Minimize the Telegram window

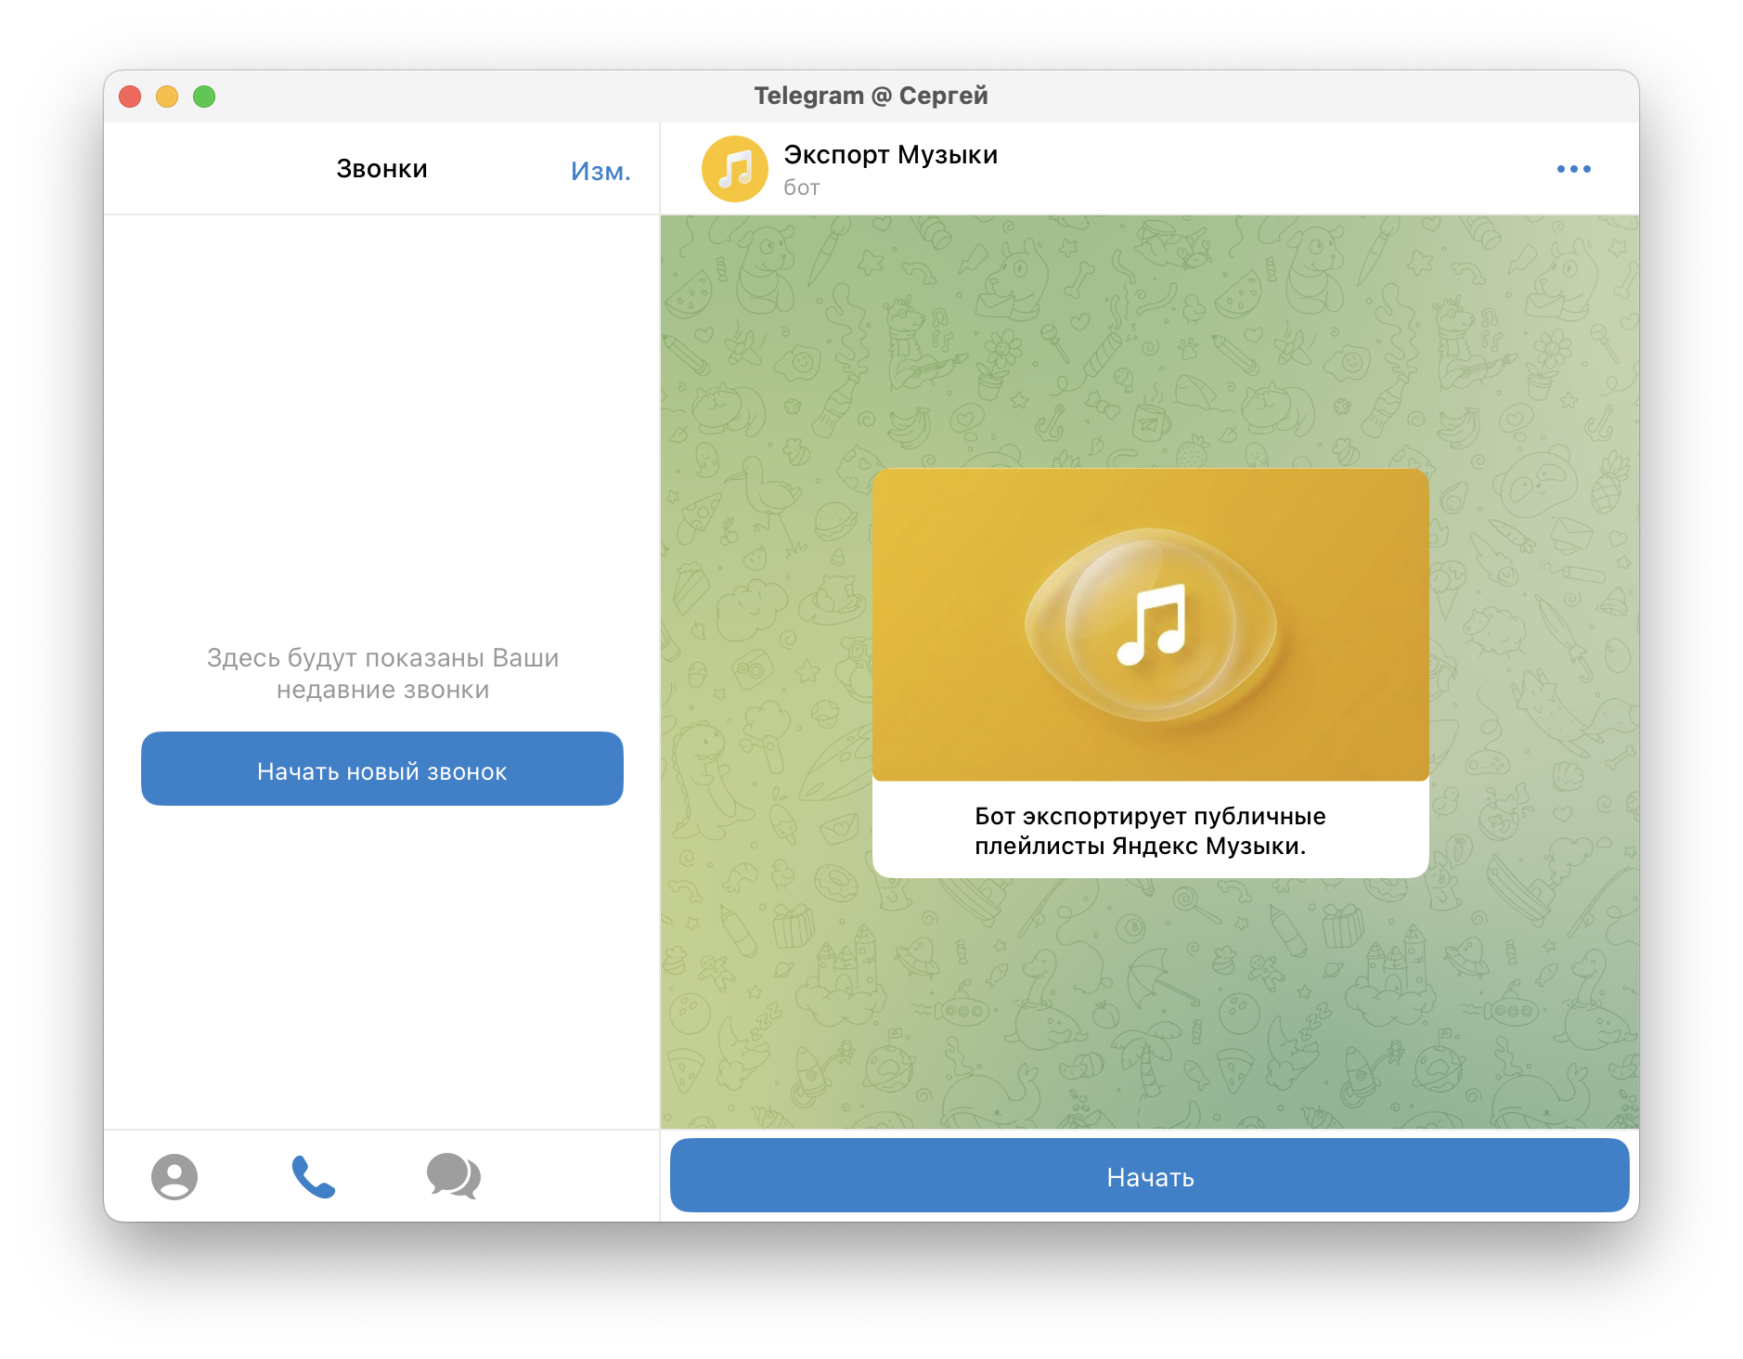167,97
